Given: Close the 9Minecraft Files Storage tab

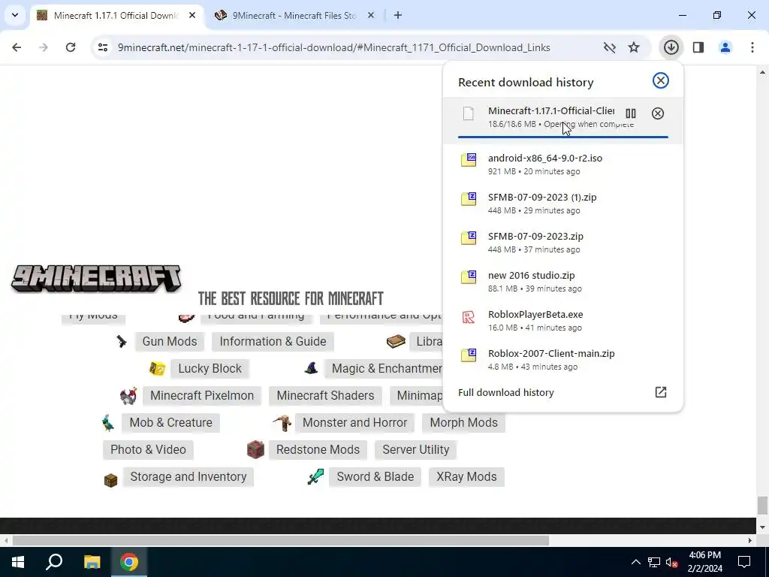Looking at the screenshot, I should tap(371, 15).
